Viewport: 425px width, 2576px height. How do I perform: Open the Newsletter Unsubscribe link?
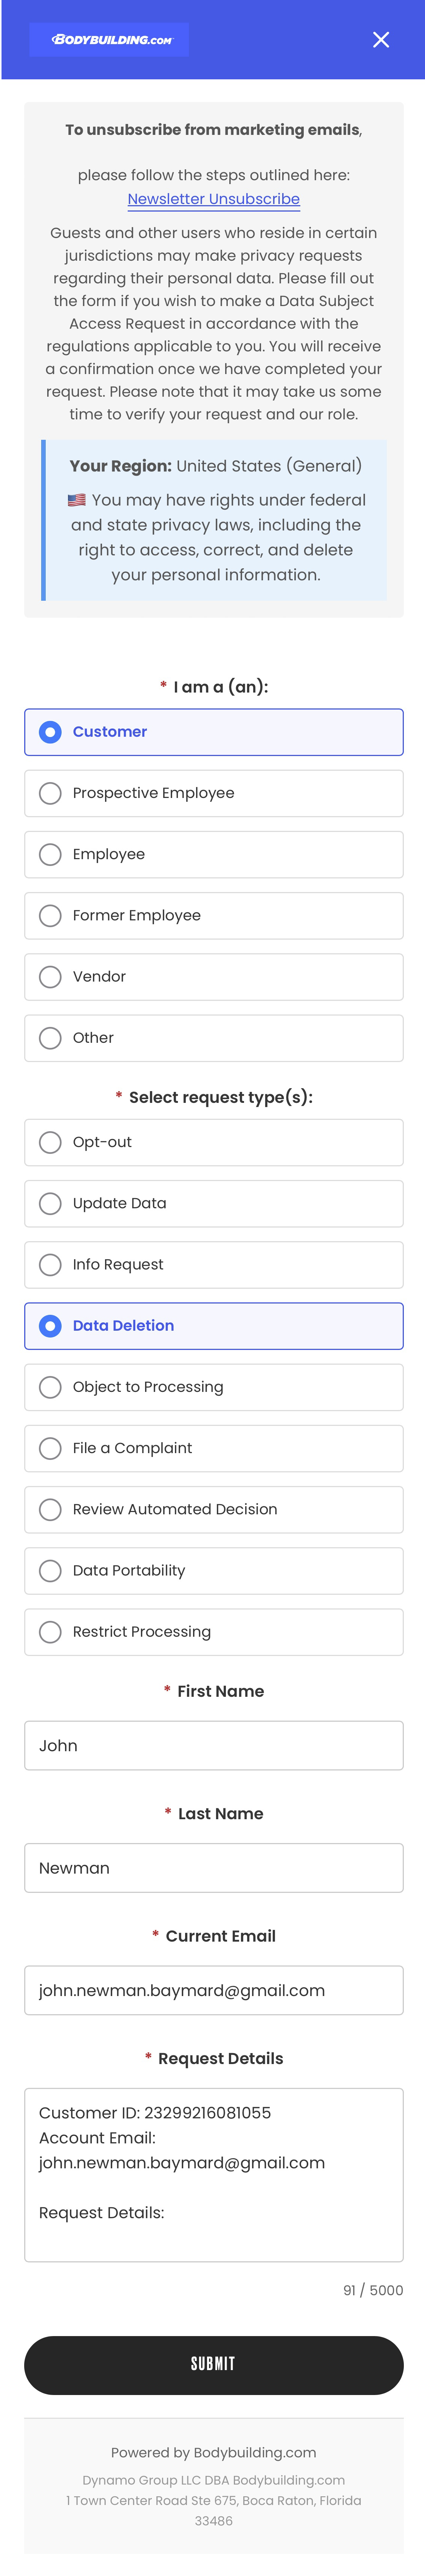[213, 199]
